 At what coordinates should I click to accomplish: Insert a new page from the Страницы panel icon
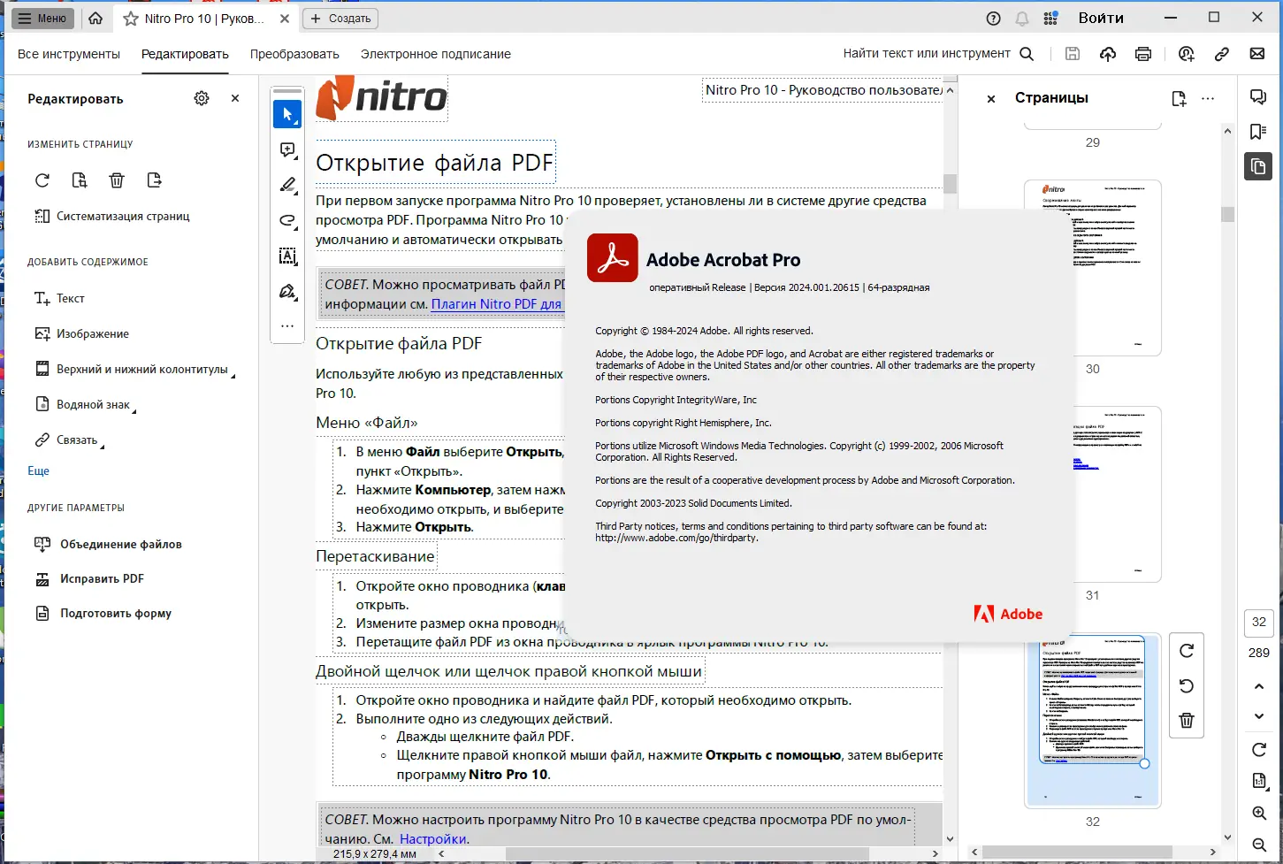click(1179, 98)
